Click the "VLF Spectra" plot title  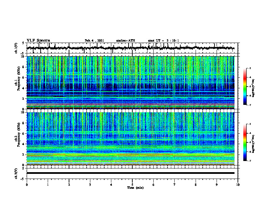[38, 41]
